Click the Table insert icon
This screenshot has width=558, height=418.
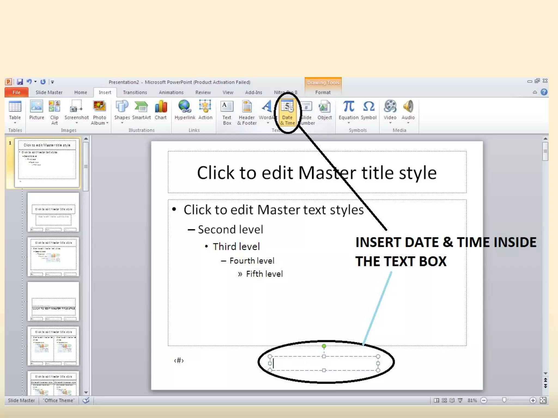(15, 107)
